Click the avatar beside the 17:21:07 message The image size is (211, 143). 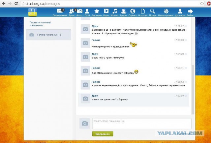pos(85,29)
